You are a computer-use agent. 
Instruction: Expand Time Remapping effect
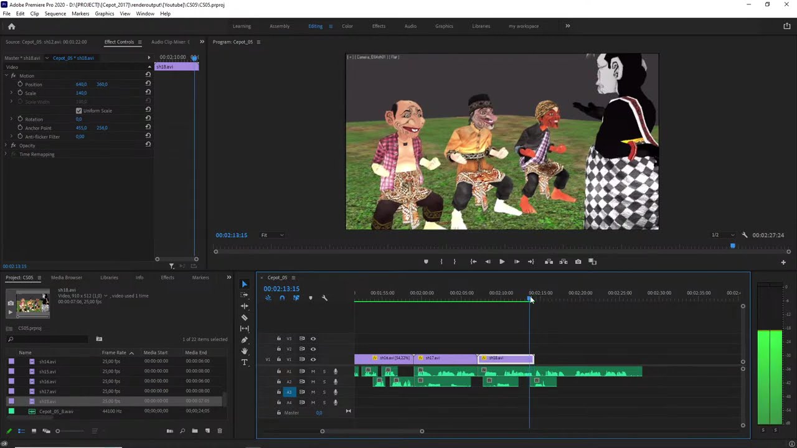pos(6,154)
